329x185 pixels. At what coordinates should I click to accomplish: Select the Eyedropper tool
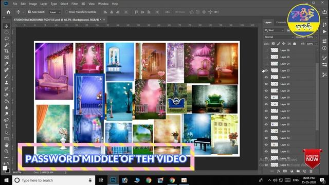[x=6, y=64]
